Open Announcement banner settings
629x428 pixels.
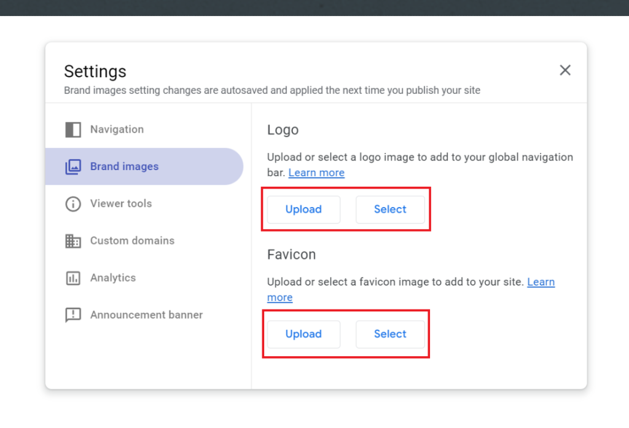pos(146,314)
